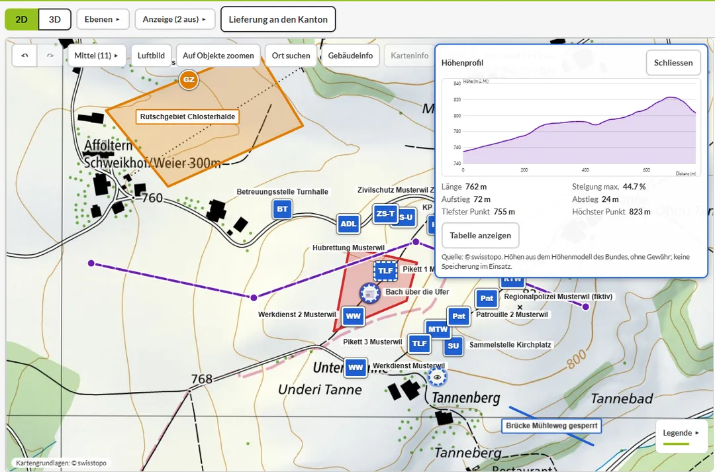Open the Mittel (11) size dropdown
715x472 pixels.
click(97, 56)
